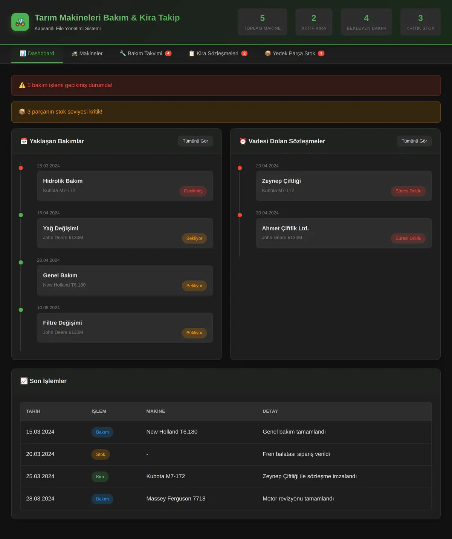Screen dimensions: 452x539
Task: Click the chart icon beside Son İşlemler
Action: tap(24, 381)
